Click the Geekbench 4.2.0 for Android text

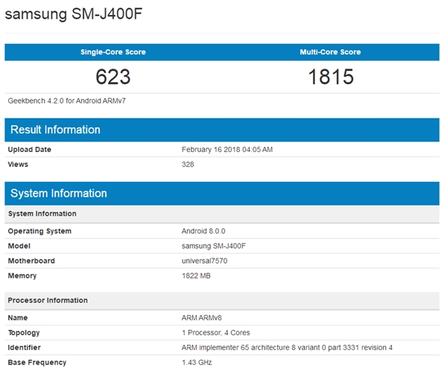[x=60, y=101]
